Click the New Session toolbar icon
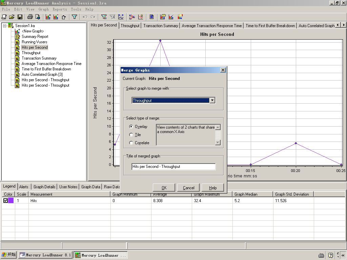Viewport: 347px width, 260px height. click(4, 17)
